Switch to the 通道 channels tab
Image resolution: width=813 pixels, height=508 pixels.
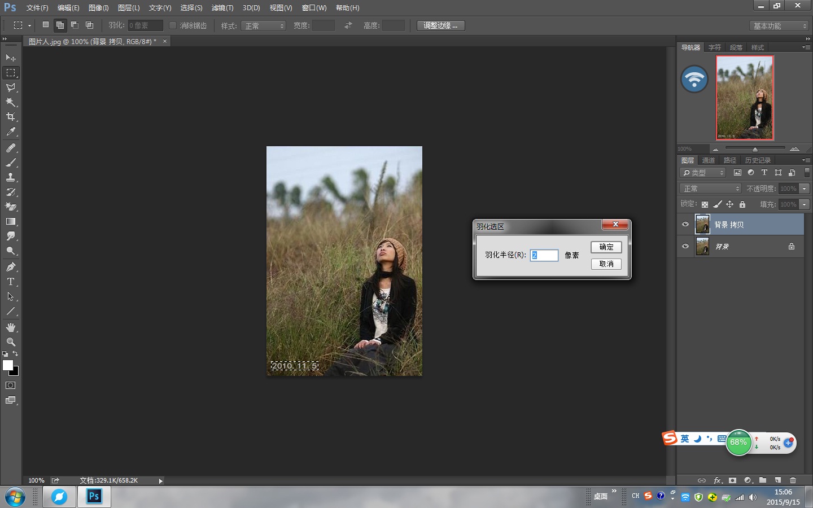(708, 160)
